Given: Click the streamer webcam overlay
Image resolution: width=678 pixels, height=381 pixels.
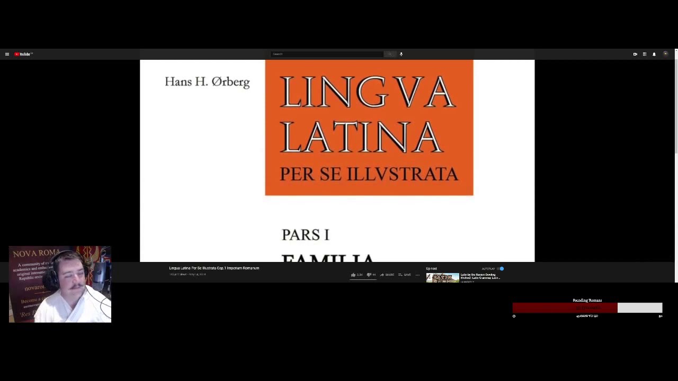Looking at the screenshot, I should [x=60, y=284].
